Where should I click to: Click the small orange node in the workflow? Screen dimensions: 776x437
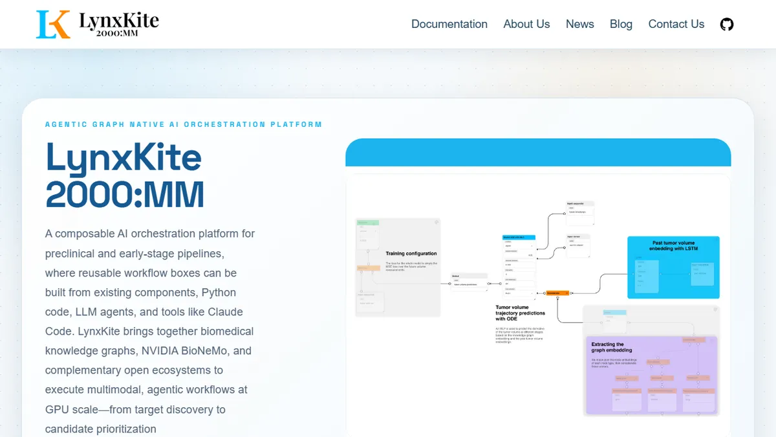click(x=557, y=293)
